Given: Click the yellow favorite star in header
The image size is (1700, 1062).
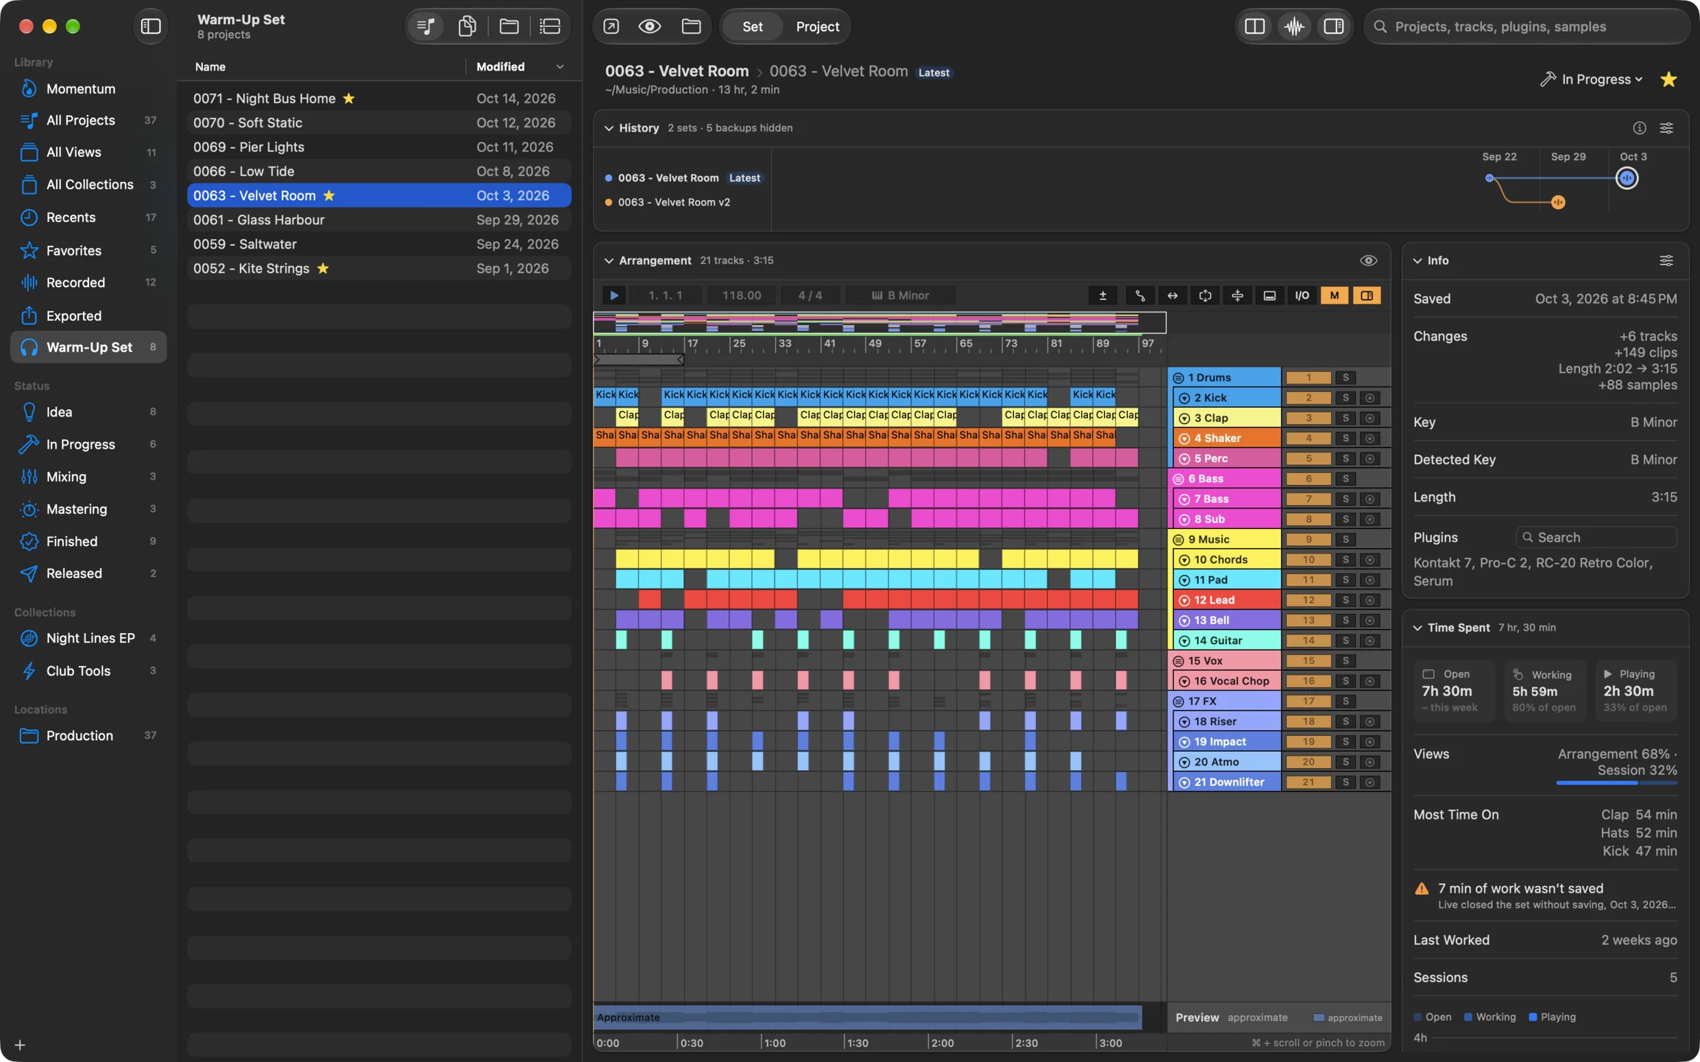Looking at the screenshot, I should pos(1668,79).
